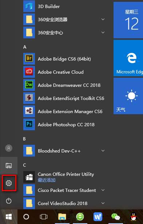Screen dimensions: 143x224
Task: Click Adobe Creative Cloud label
Action: 61,72
